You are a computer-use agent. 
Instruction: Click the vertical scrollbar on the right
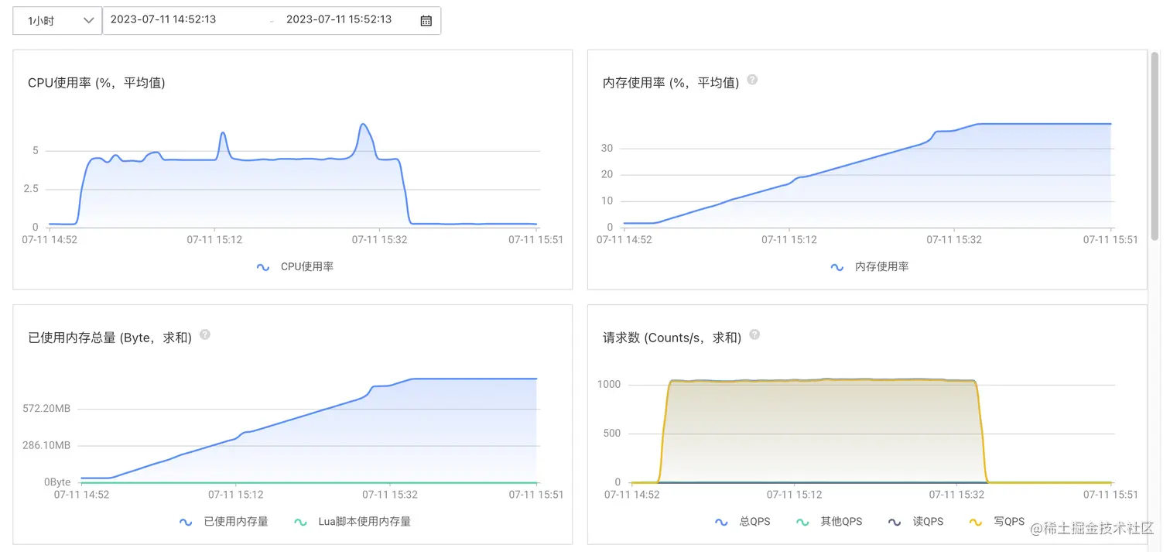1155,147
